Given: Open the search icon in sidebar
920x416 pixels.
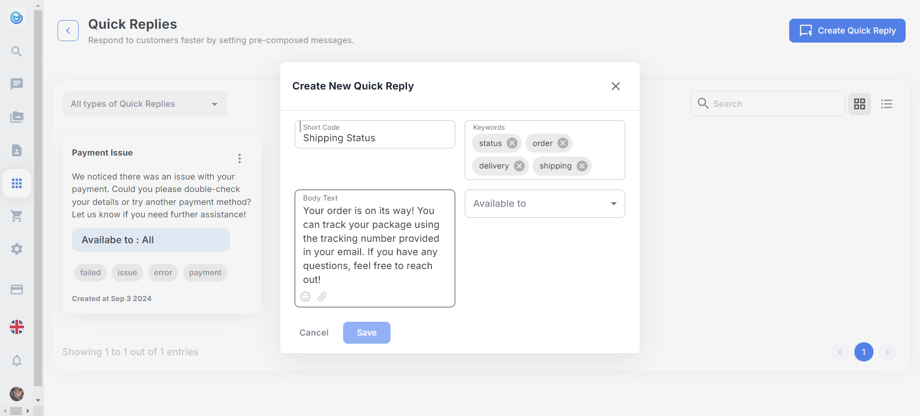Looking at the screenshot, I should pyautogui.click(x=17, y=51).
